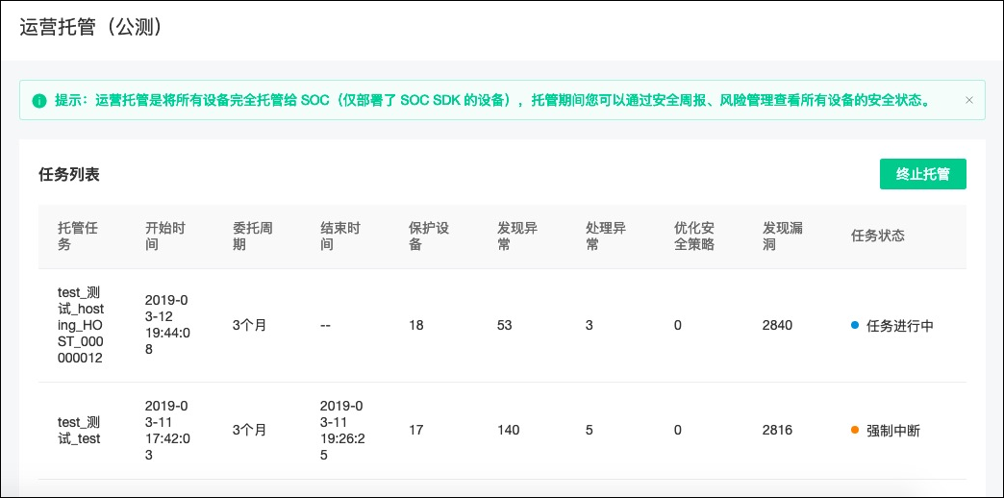Select 3个月 in the hosting_HOST row
Screen dimensions: 1004x498
click(x=249, y=325)
